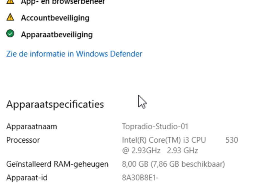Click the Intel(R) Core(TM) i3 CPU text

click(164, 140)
